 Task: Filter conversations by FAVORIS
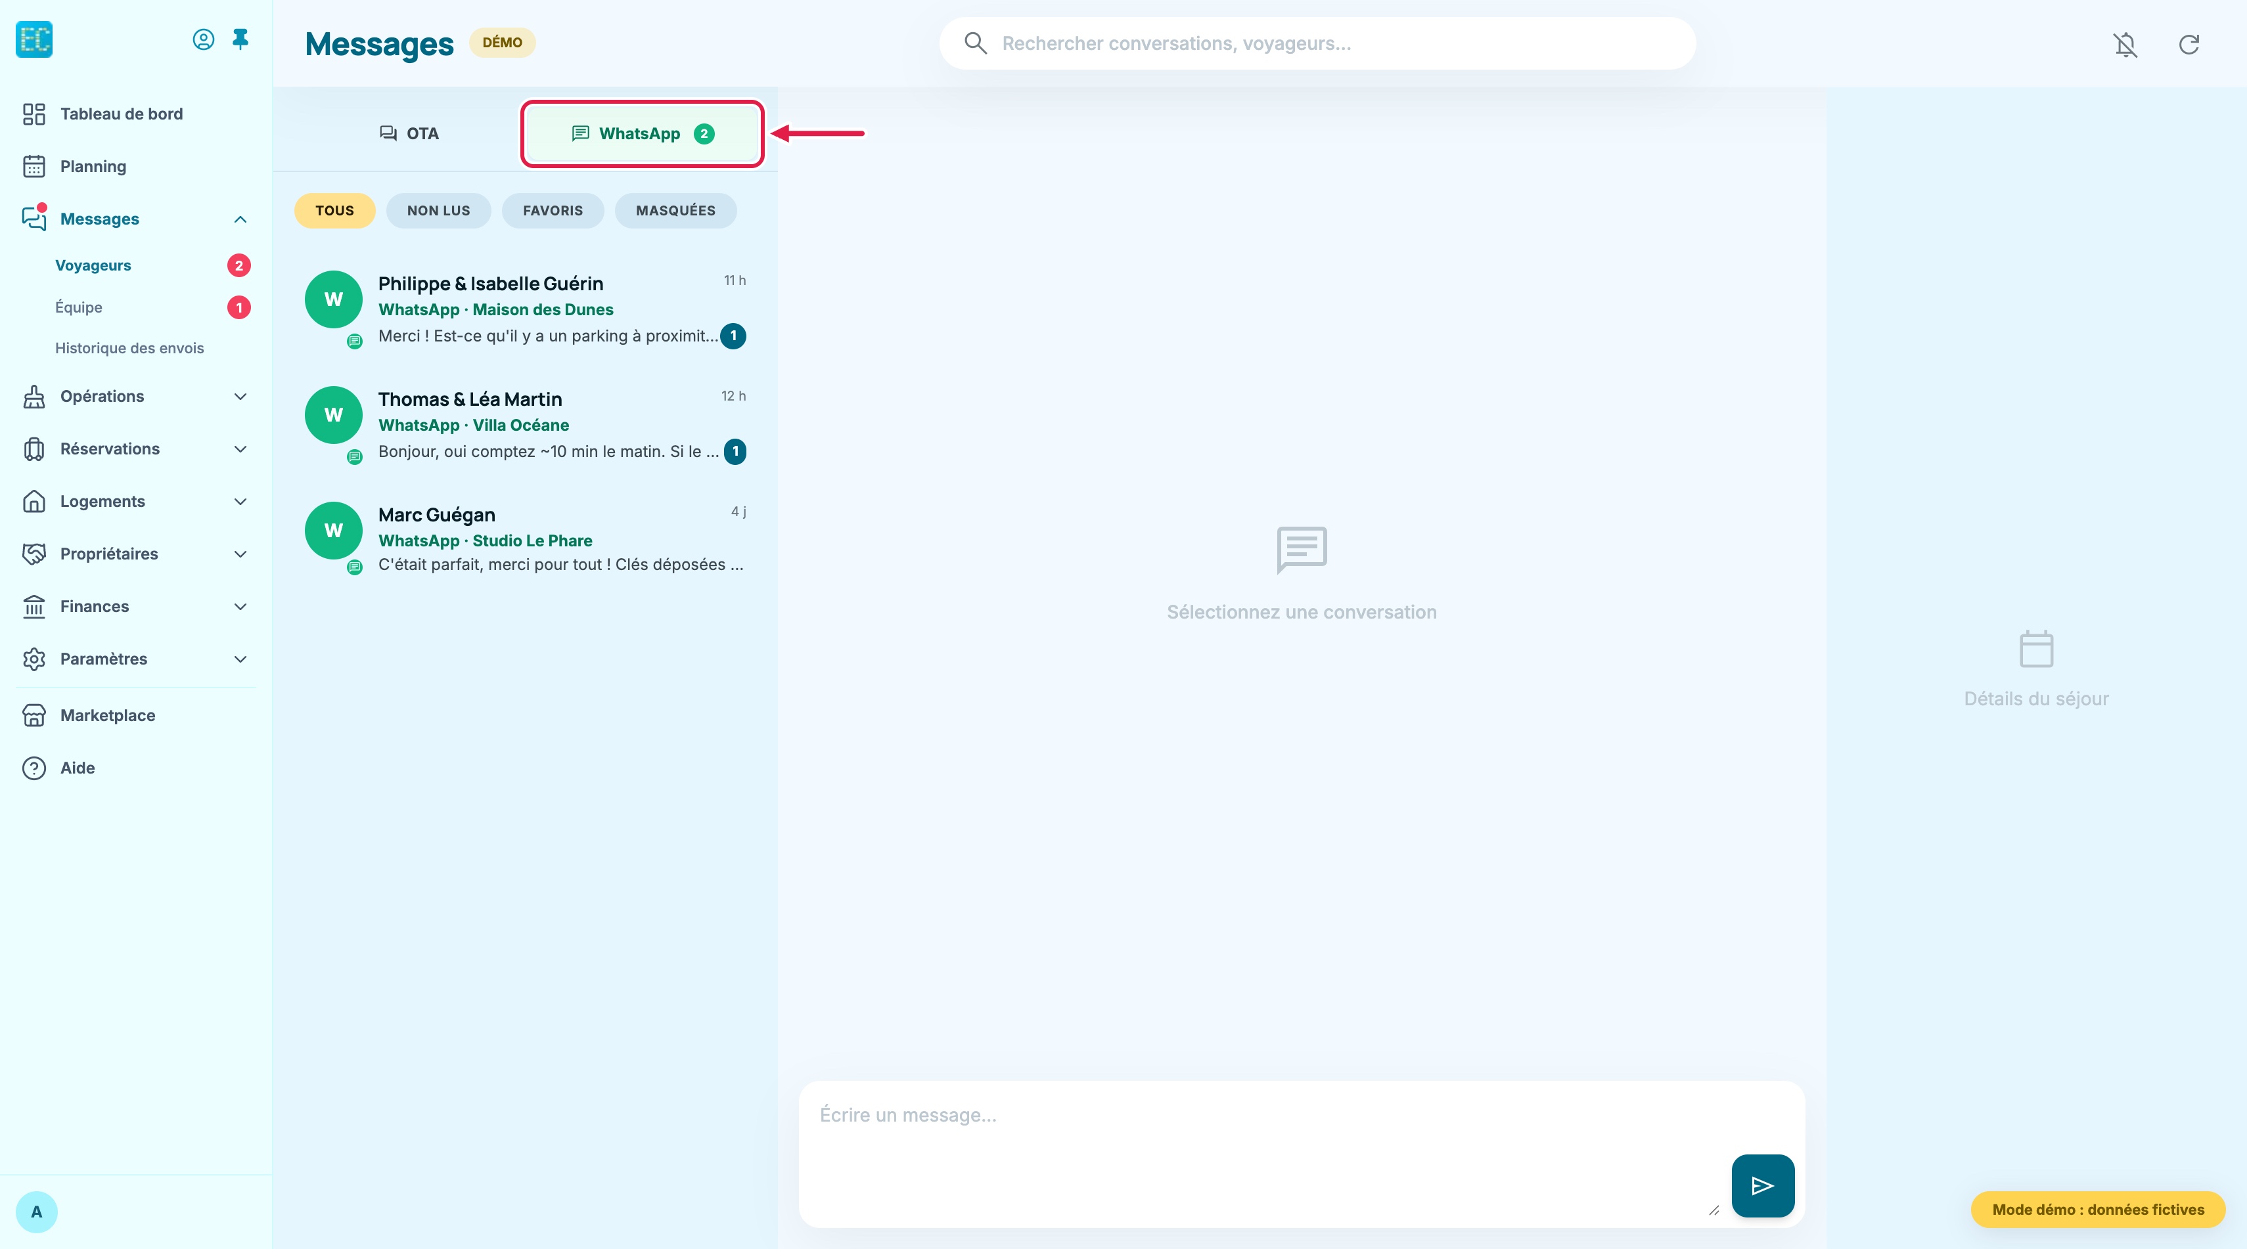coord(553,211)
